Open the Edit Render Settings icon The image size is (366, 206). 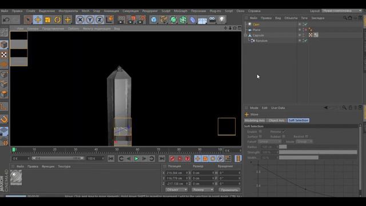[141, 20]
